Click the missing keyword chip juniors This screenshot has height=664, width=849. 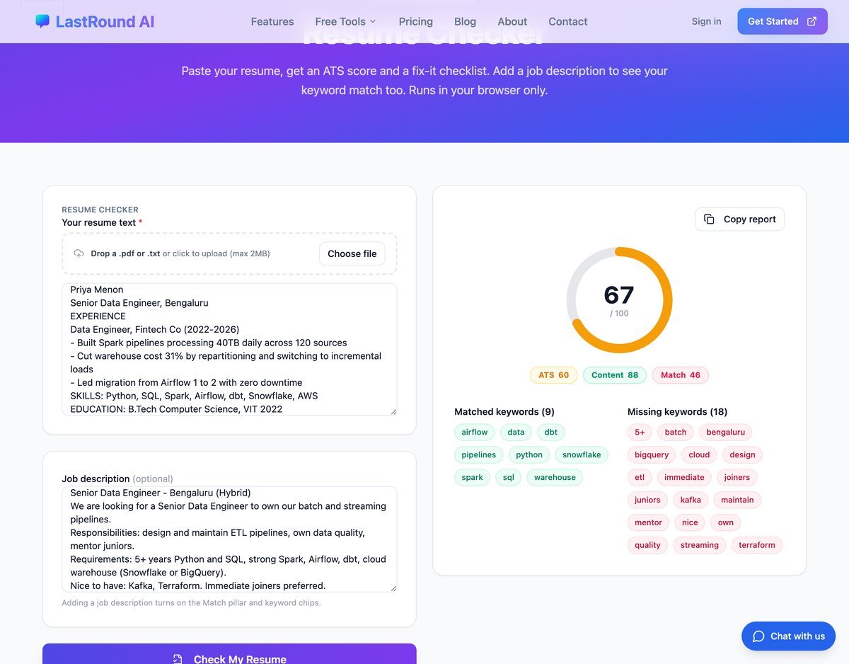[647, 500]
